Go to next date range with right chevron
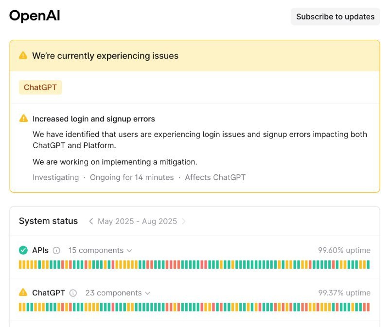Viewport: 389px width, 327px height. 183,221
